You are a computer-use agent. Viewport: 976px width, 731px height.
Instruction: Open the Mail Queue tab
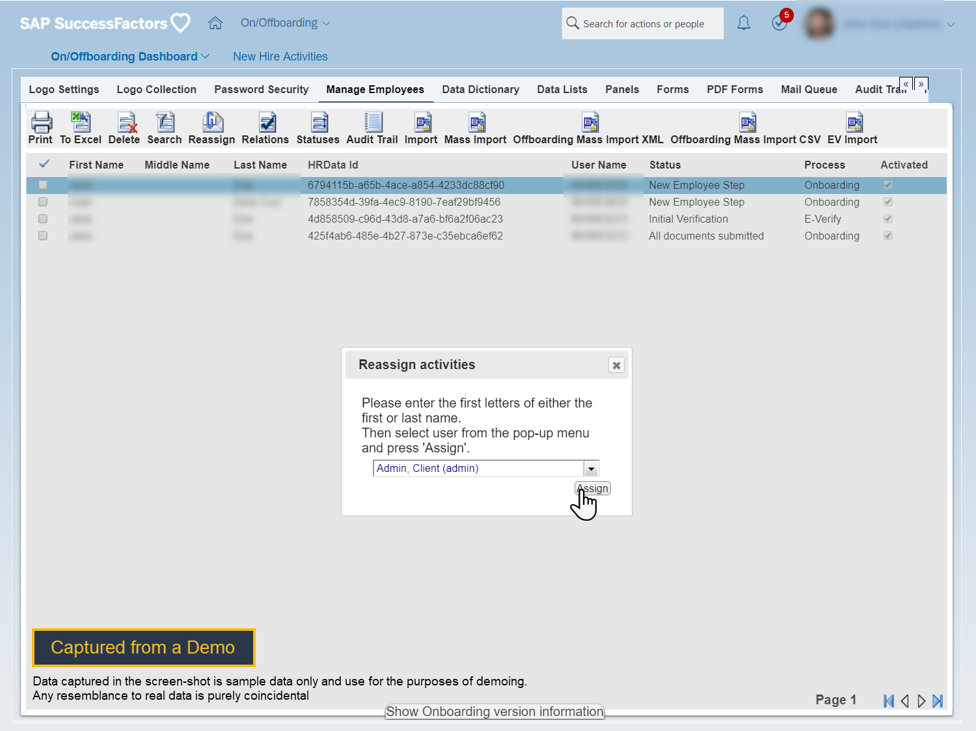[809, 89]
